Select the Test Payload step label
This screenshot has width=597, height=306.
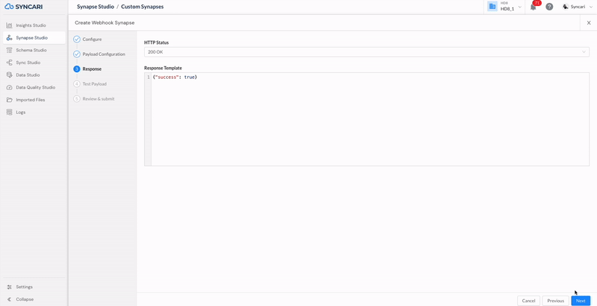[x=95, y=84]
